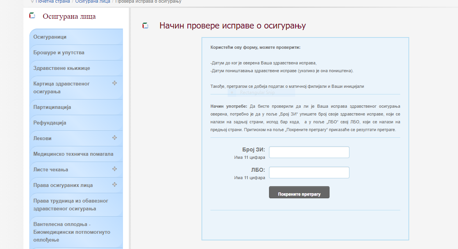Click logo icon beside Начин провере heading

146,26
